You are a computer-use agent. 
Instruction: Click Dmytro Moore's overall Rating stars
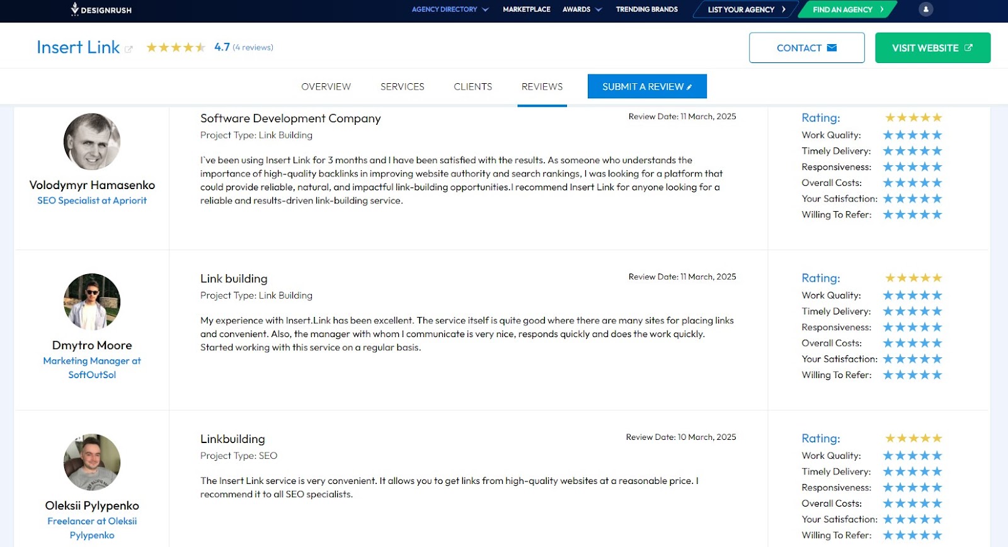pyautogui.click(x=913, y=278)
